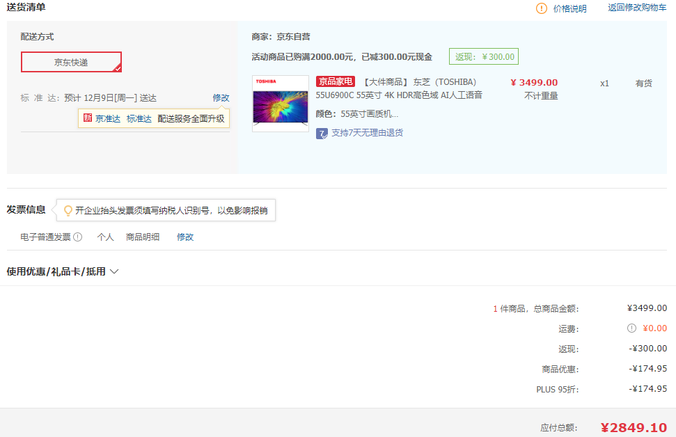Click the 返现: ¥300.00 green badge

click(484, 56)
